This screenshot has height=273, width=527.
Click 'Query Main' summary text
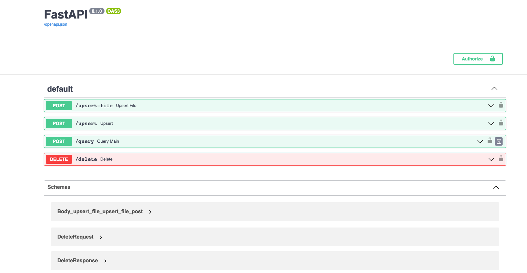108,141
